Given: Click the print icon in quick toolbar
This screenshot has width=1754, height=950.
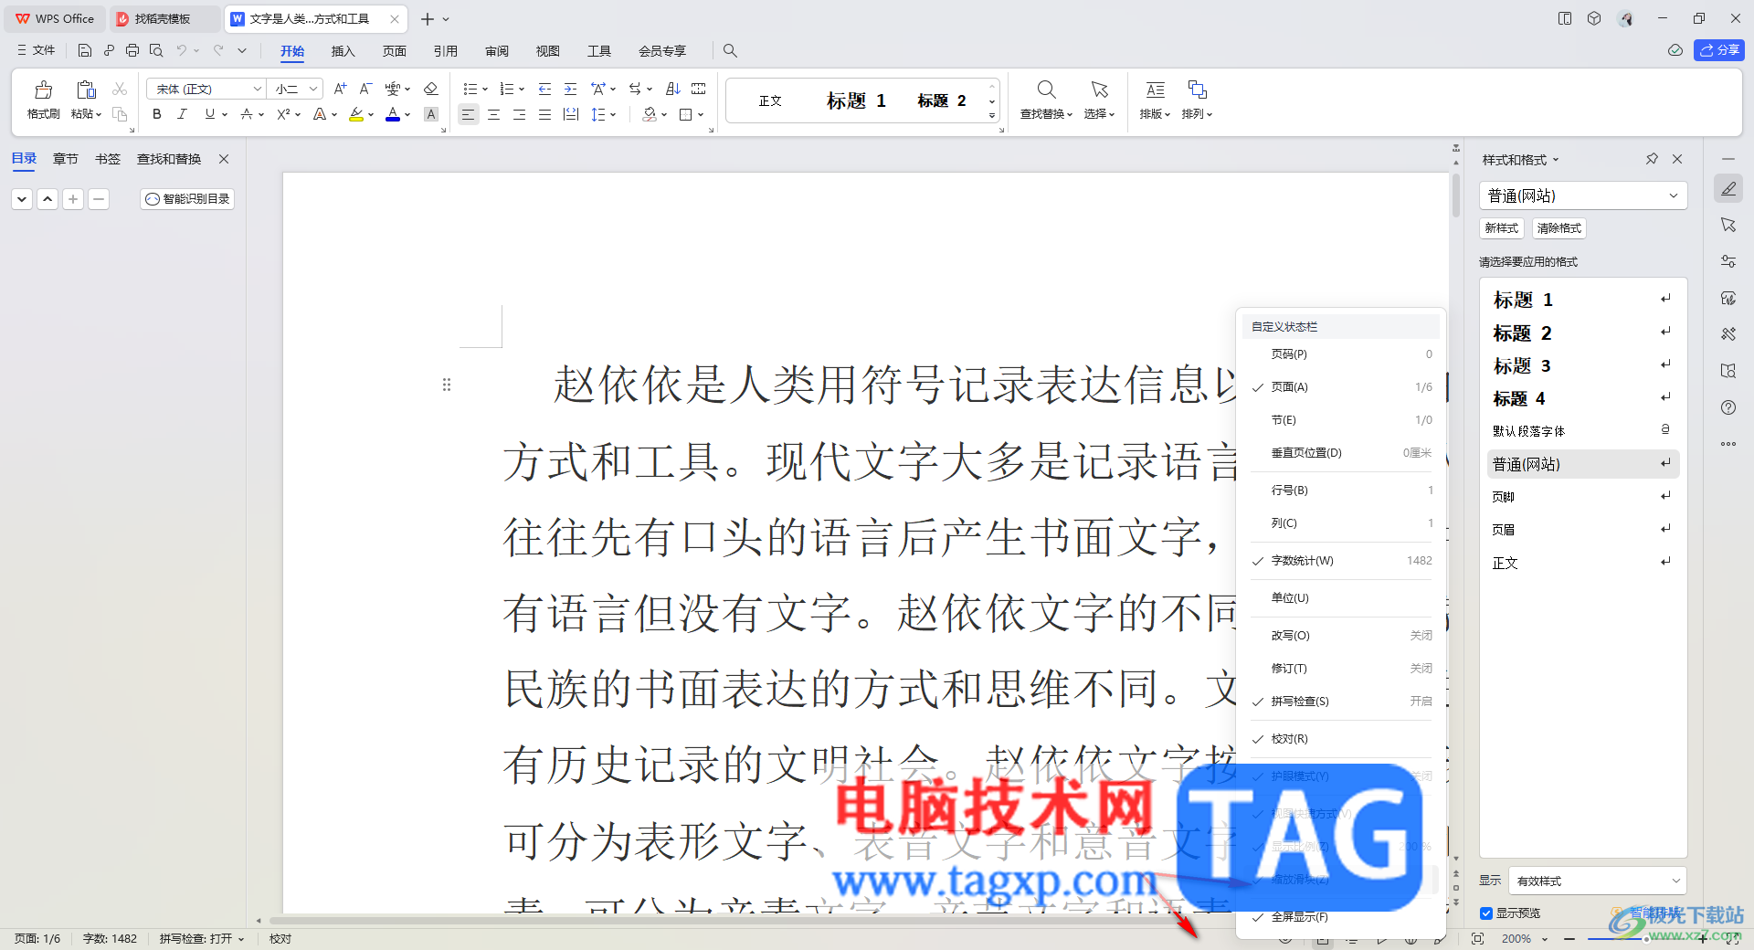Looking at the screenshot, I should point(132,50).
